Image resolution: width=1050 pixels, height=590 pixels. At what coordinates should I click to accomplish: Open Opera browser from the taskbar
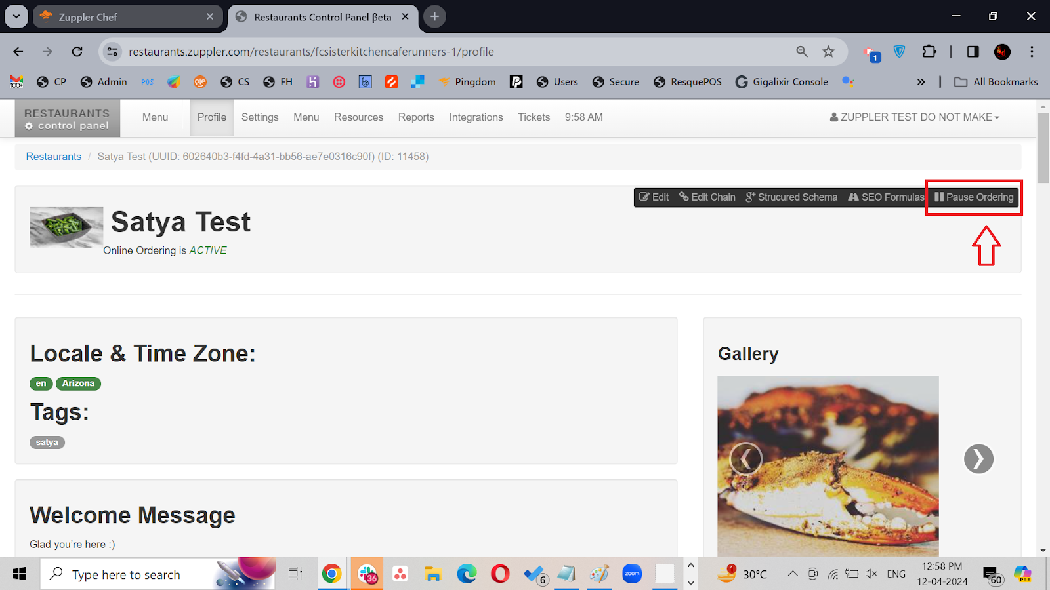click(500, 574)
